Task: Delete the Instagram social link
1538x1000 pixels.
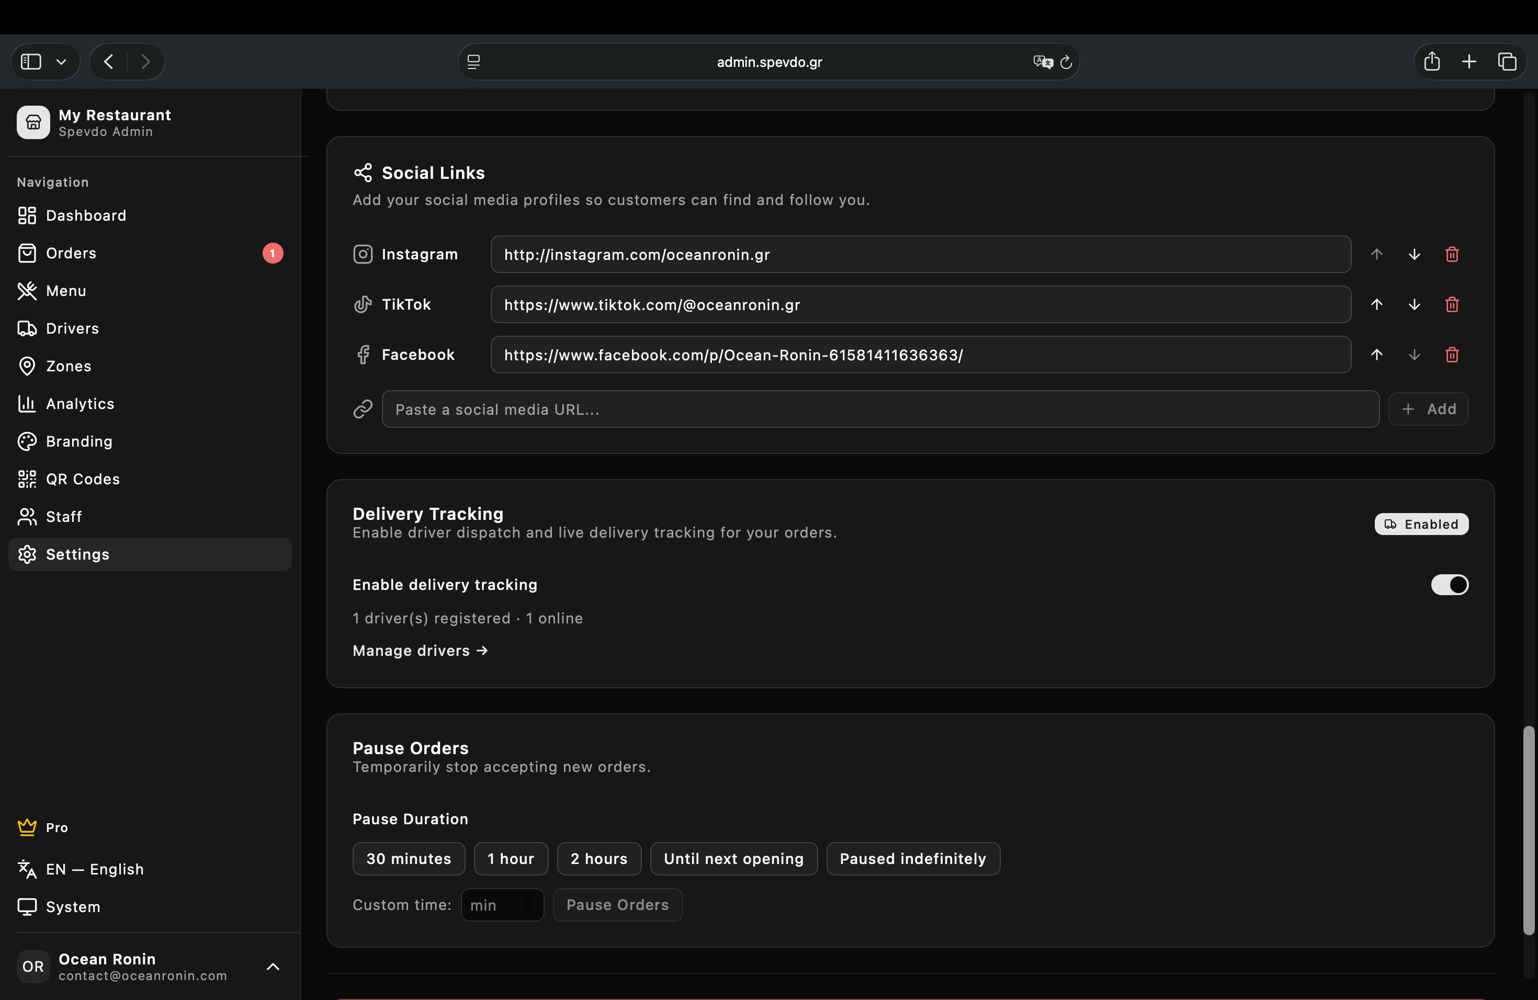Action: click(x=1451, y=254)
